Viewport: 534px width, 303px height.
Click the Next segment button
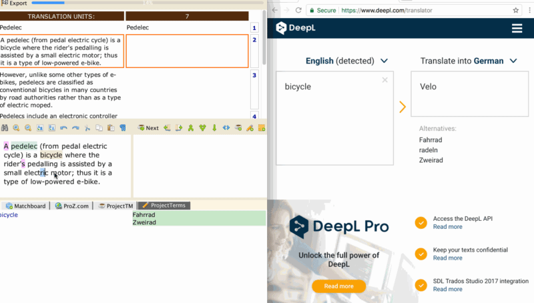[x=148, y=128]
